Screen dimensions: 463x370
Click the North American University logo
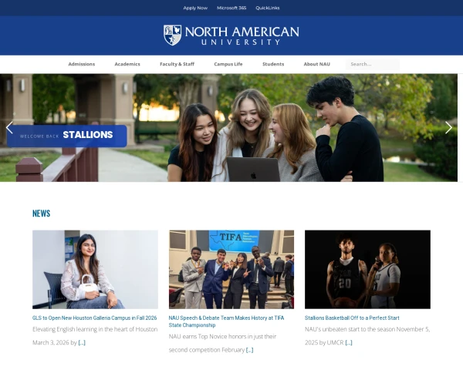click(x=231, y=35)
